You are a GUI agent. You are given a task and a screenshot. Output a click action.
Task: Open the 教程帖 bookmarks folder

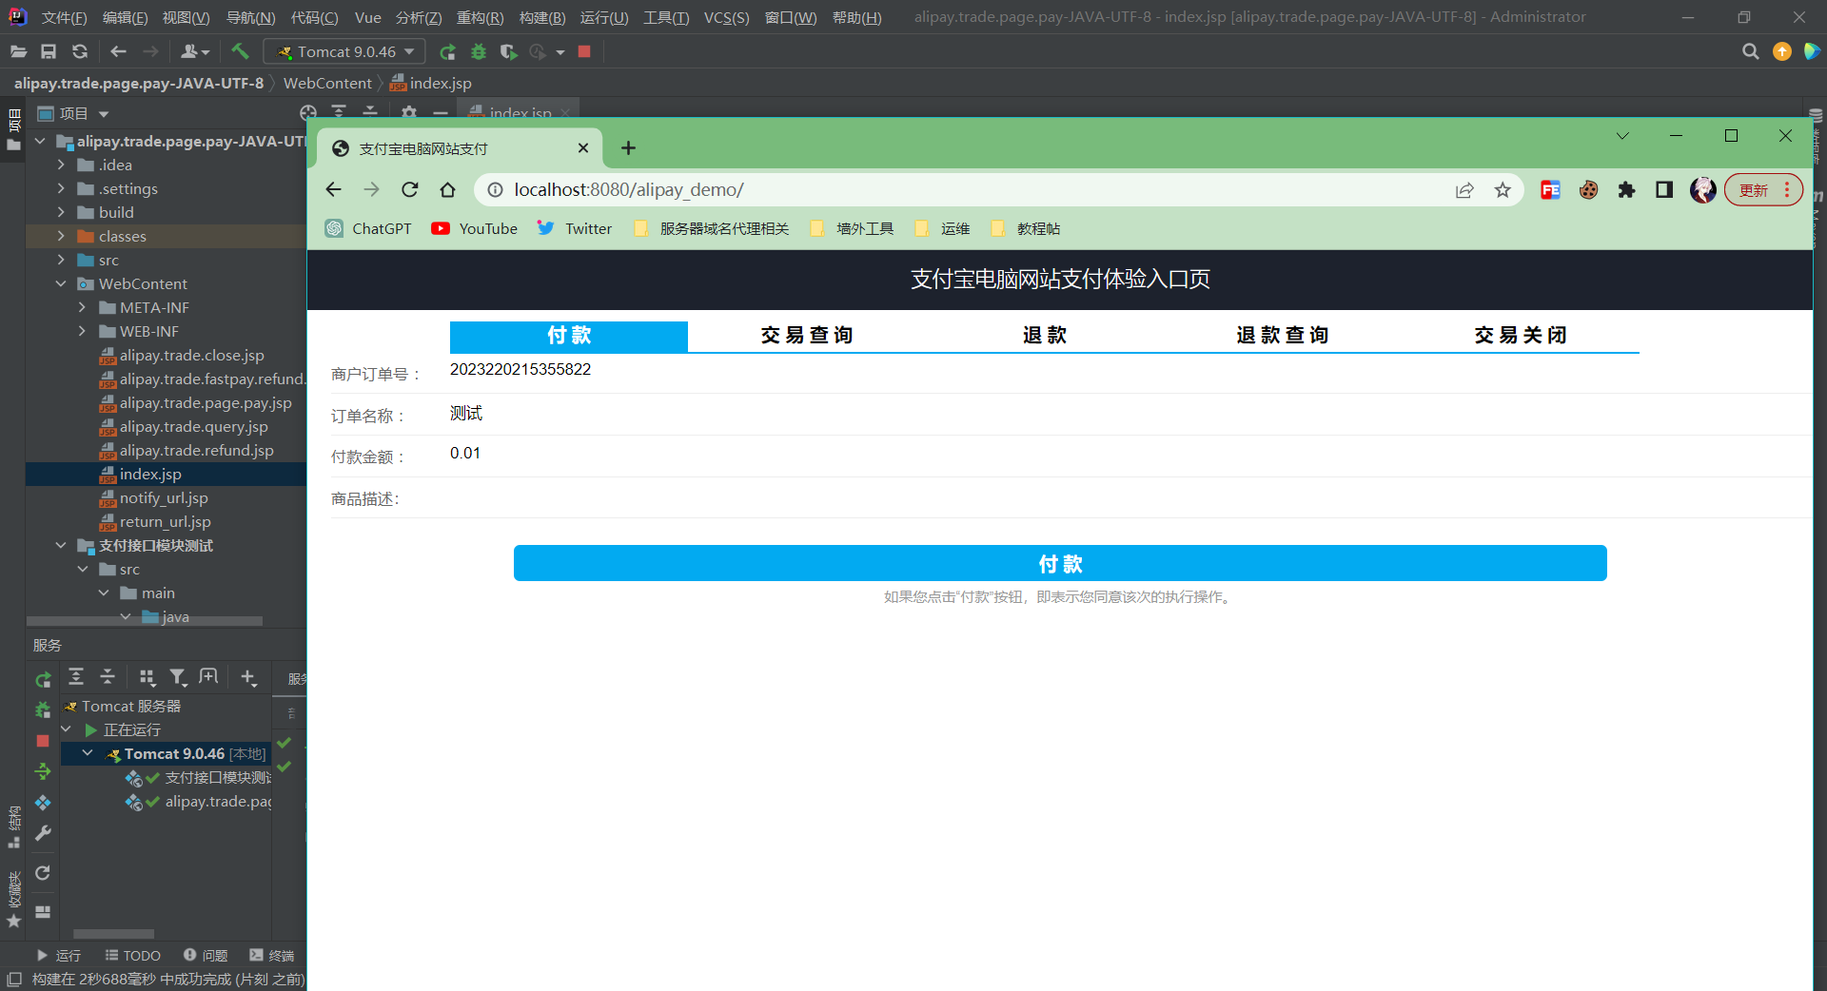1026,228
